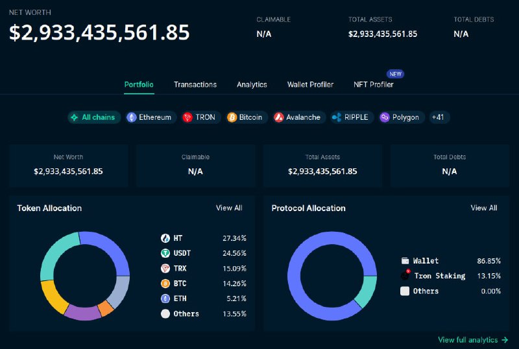The height and width of the screenshot is (349, 519).
Task: Click the red Avalanche logo icon
Action: tap(279, 117)
